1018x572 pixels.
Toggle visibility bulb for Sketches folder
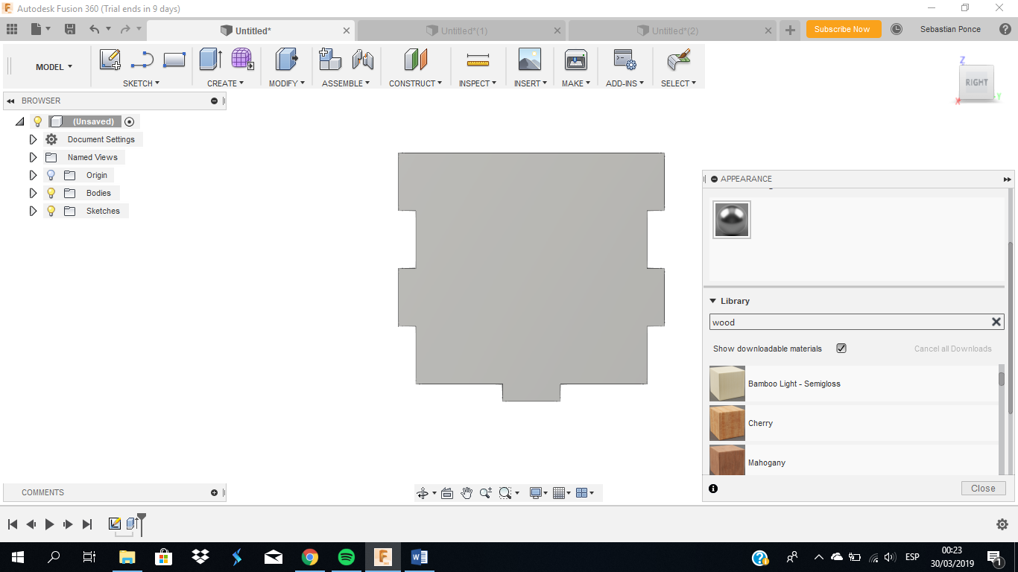coord(51,211)
